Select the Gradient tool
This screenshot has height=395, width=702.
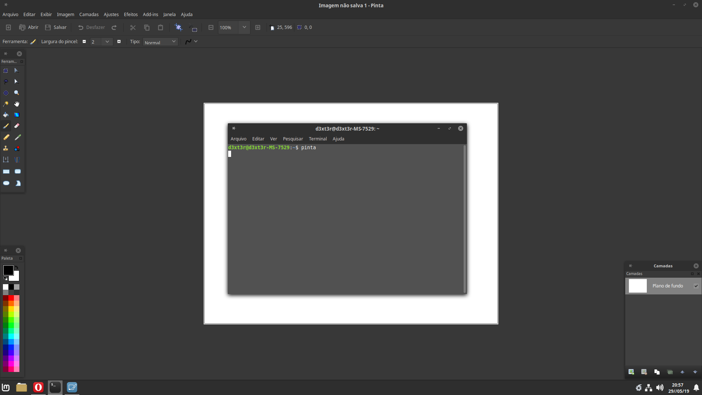[x=17, y=115]
